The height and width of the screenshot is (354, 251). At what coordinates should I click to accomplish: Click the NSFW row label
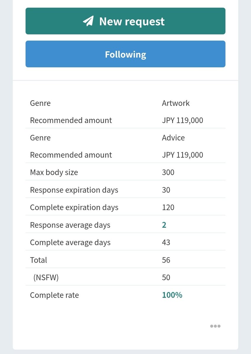tap(46, 277)
